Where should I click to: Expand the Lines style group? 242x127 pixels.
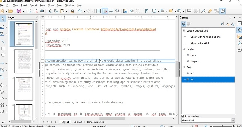tap(188, 55)
